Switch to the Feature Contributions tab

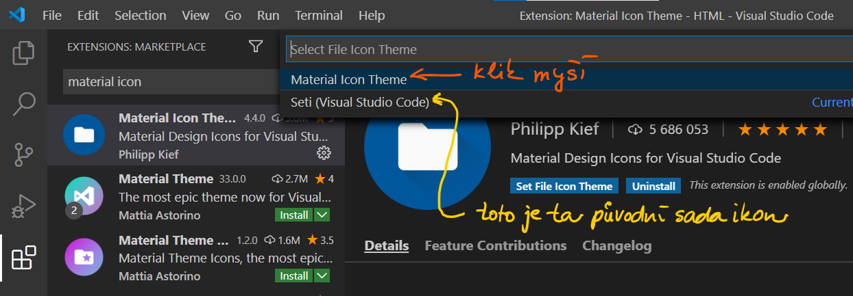coord(496,245)
